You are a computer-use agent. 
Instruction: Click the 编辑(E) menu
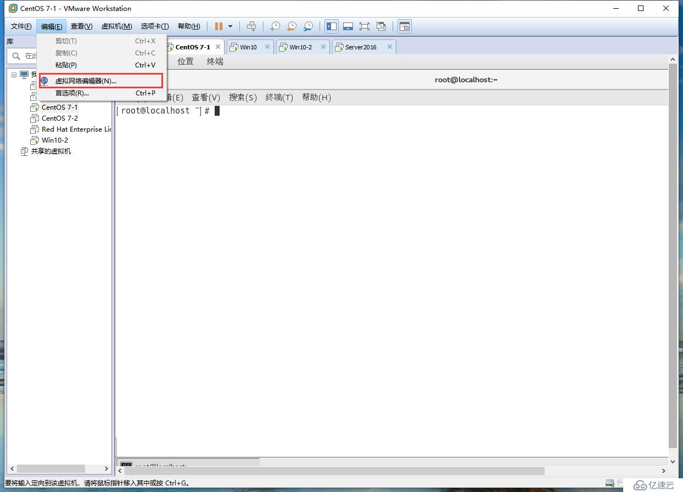pos(52,26)
